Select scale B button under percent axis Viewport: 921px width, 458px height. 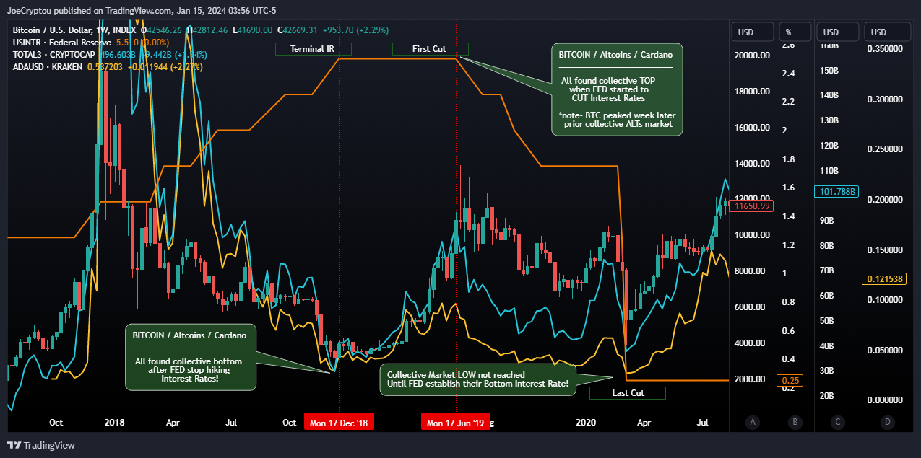point(795,422)
